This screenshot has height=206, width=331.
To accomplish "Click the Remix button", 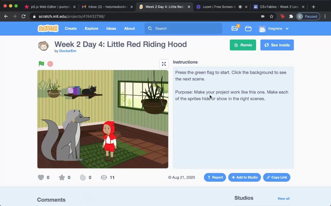I will [x=243, y=45].
